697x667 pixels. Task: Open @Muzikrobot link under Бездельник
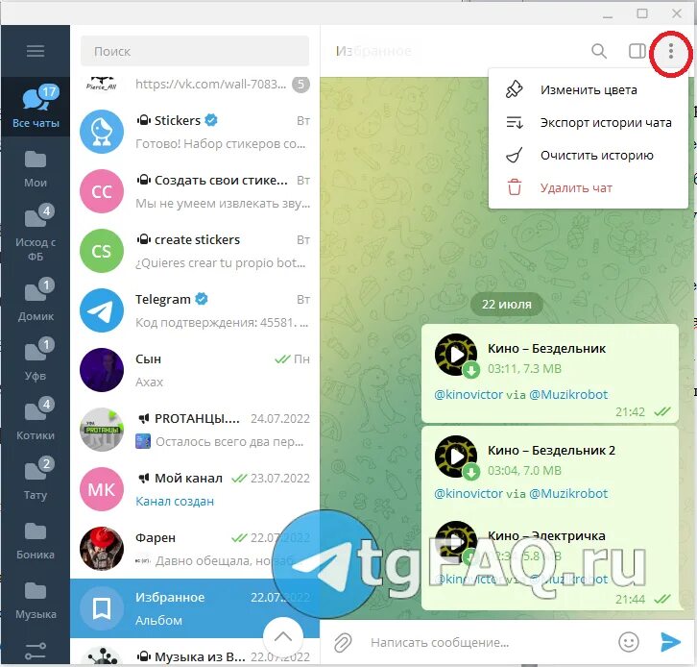pyautogui.click(x=568, y=395)
